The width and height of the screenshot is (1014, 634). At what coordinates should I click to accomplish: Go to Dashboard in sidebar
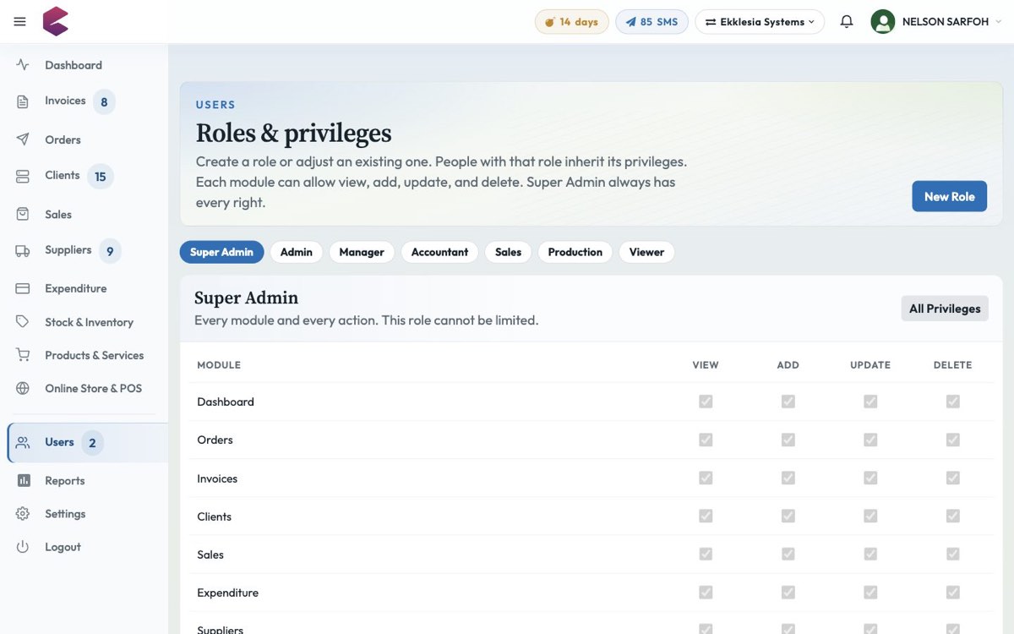pos(74,65)
